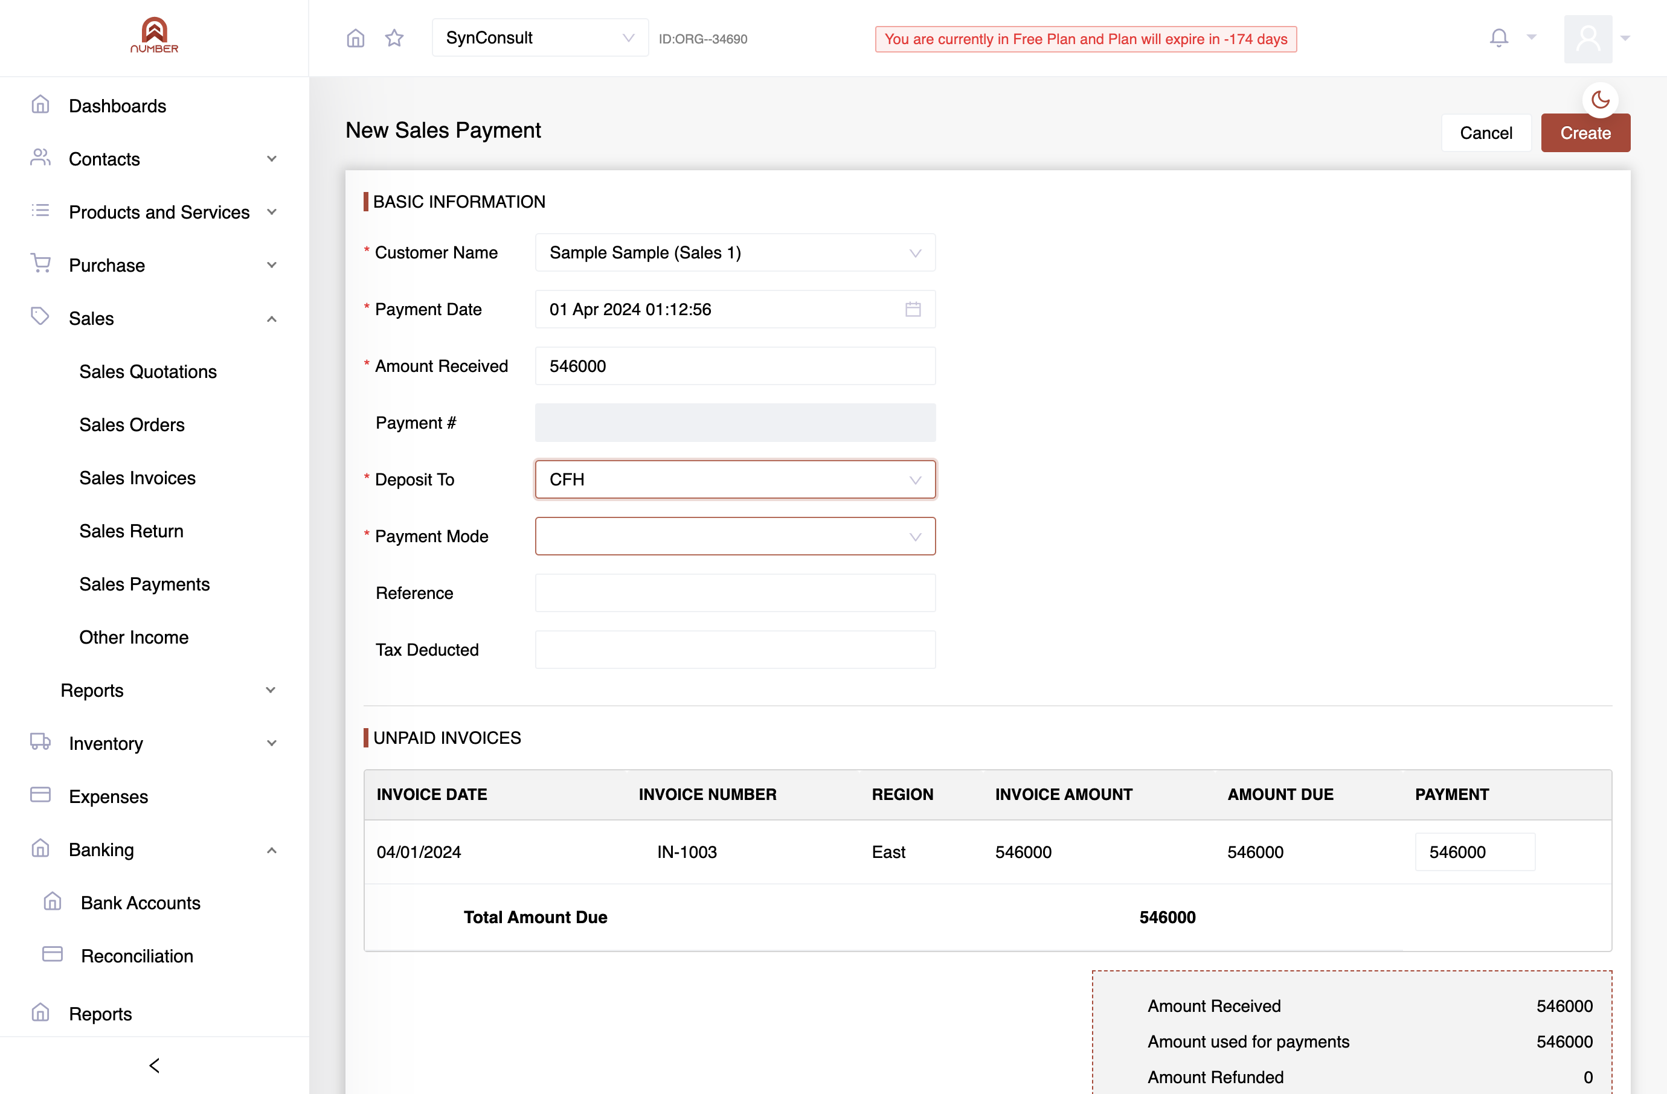Click the Inventory truck icon

pyautogui.click(x=40, y=742)
